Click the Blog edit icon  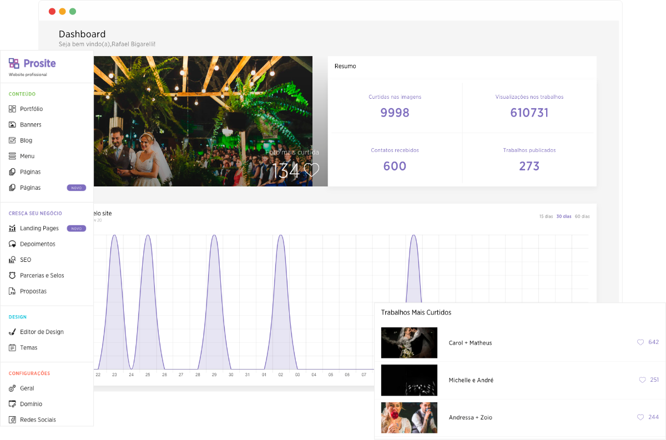pyautogui.click(x=13, y=140)
